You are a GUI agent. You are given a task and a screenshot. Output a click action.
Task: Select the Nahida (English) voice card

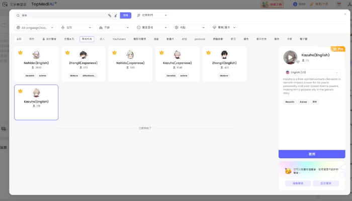coord(36,64)
